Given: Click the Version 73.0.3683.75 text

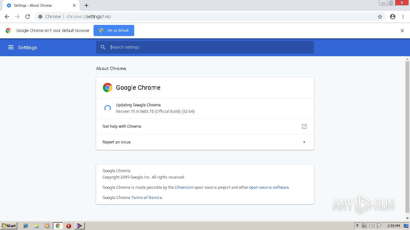Looking at the screenshot, I should click(155, 111).
